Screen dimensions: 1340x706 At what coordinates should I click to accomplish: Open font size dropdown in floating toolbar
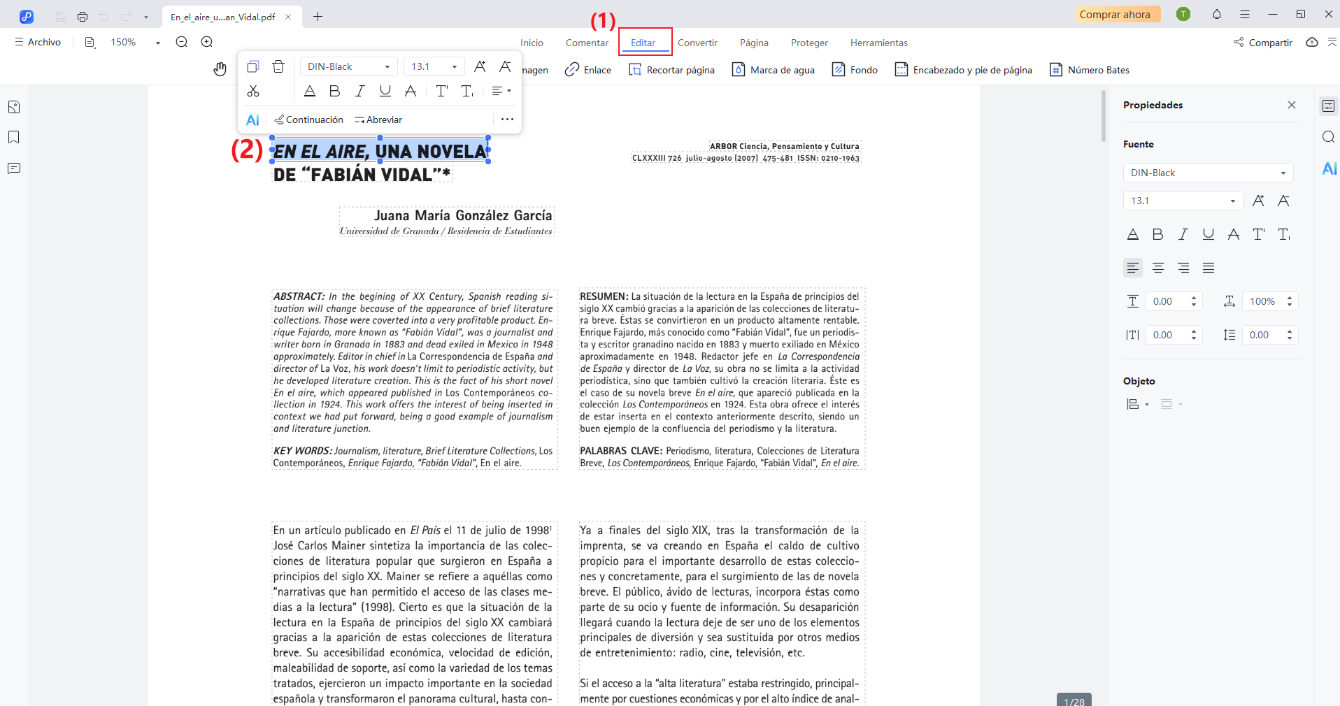(x=434, y=66)
